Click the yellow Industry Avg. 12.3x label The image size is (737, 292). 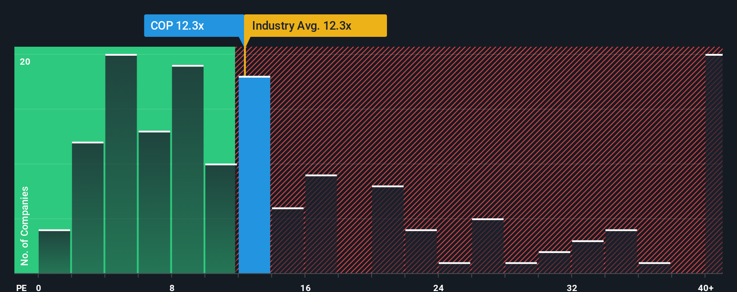[x=315, y=26]
